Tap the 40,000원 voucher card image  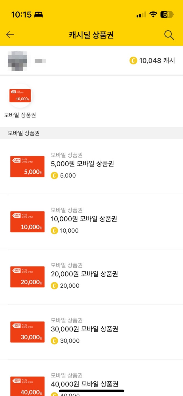(x=27, y=386)
